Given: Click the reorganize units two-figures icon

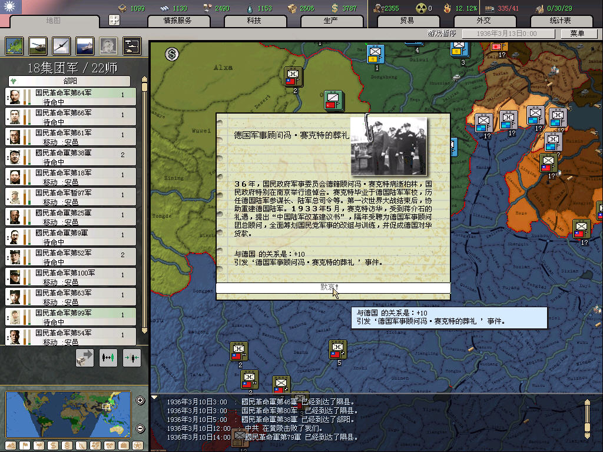Looking at the screenshot, I should [x=108, y=358].
